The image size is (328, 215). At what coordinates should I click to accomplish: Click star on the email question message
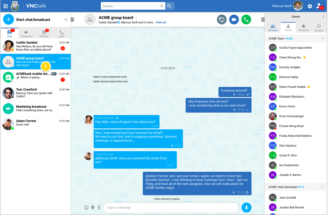[172, 146]
